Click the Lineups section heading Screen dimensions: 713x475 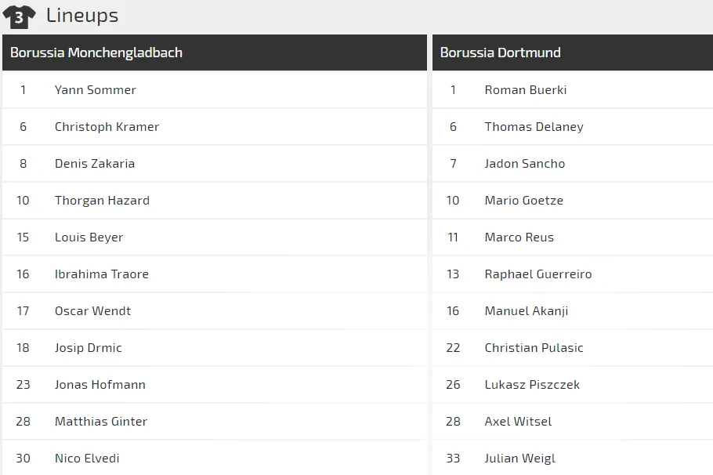82,15
